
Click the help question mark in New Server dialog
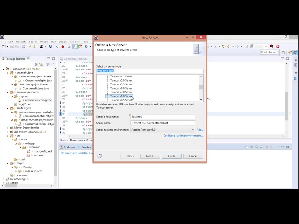pyautogui.click(x=100, y=156)
